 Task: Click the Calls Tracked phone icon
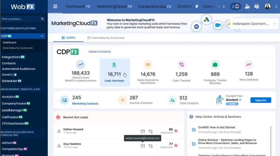(x=181, y=64)
